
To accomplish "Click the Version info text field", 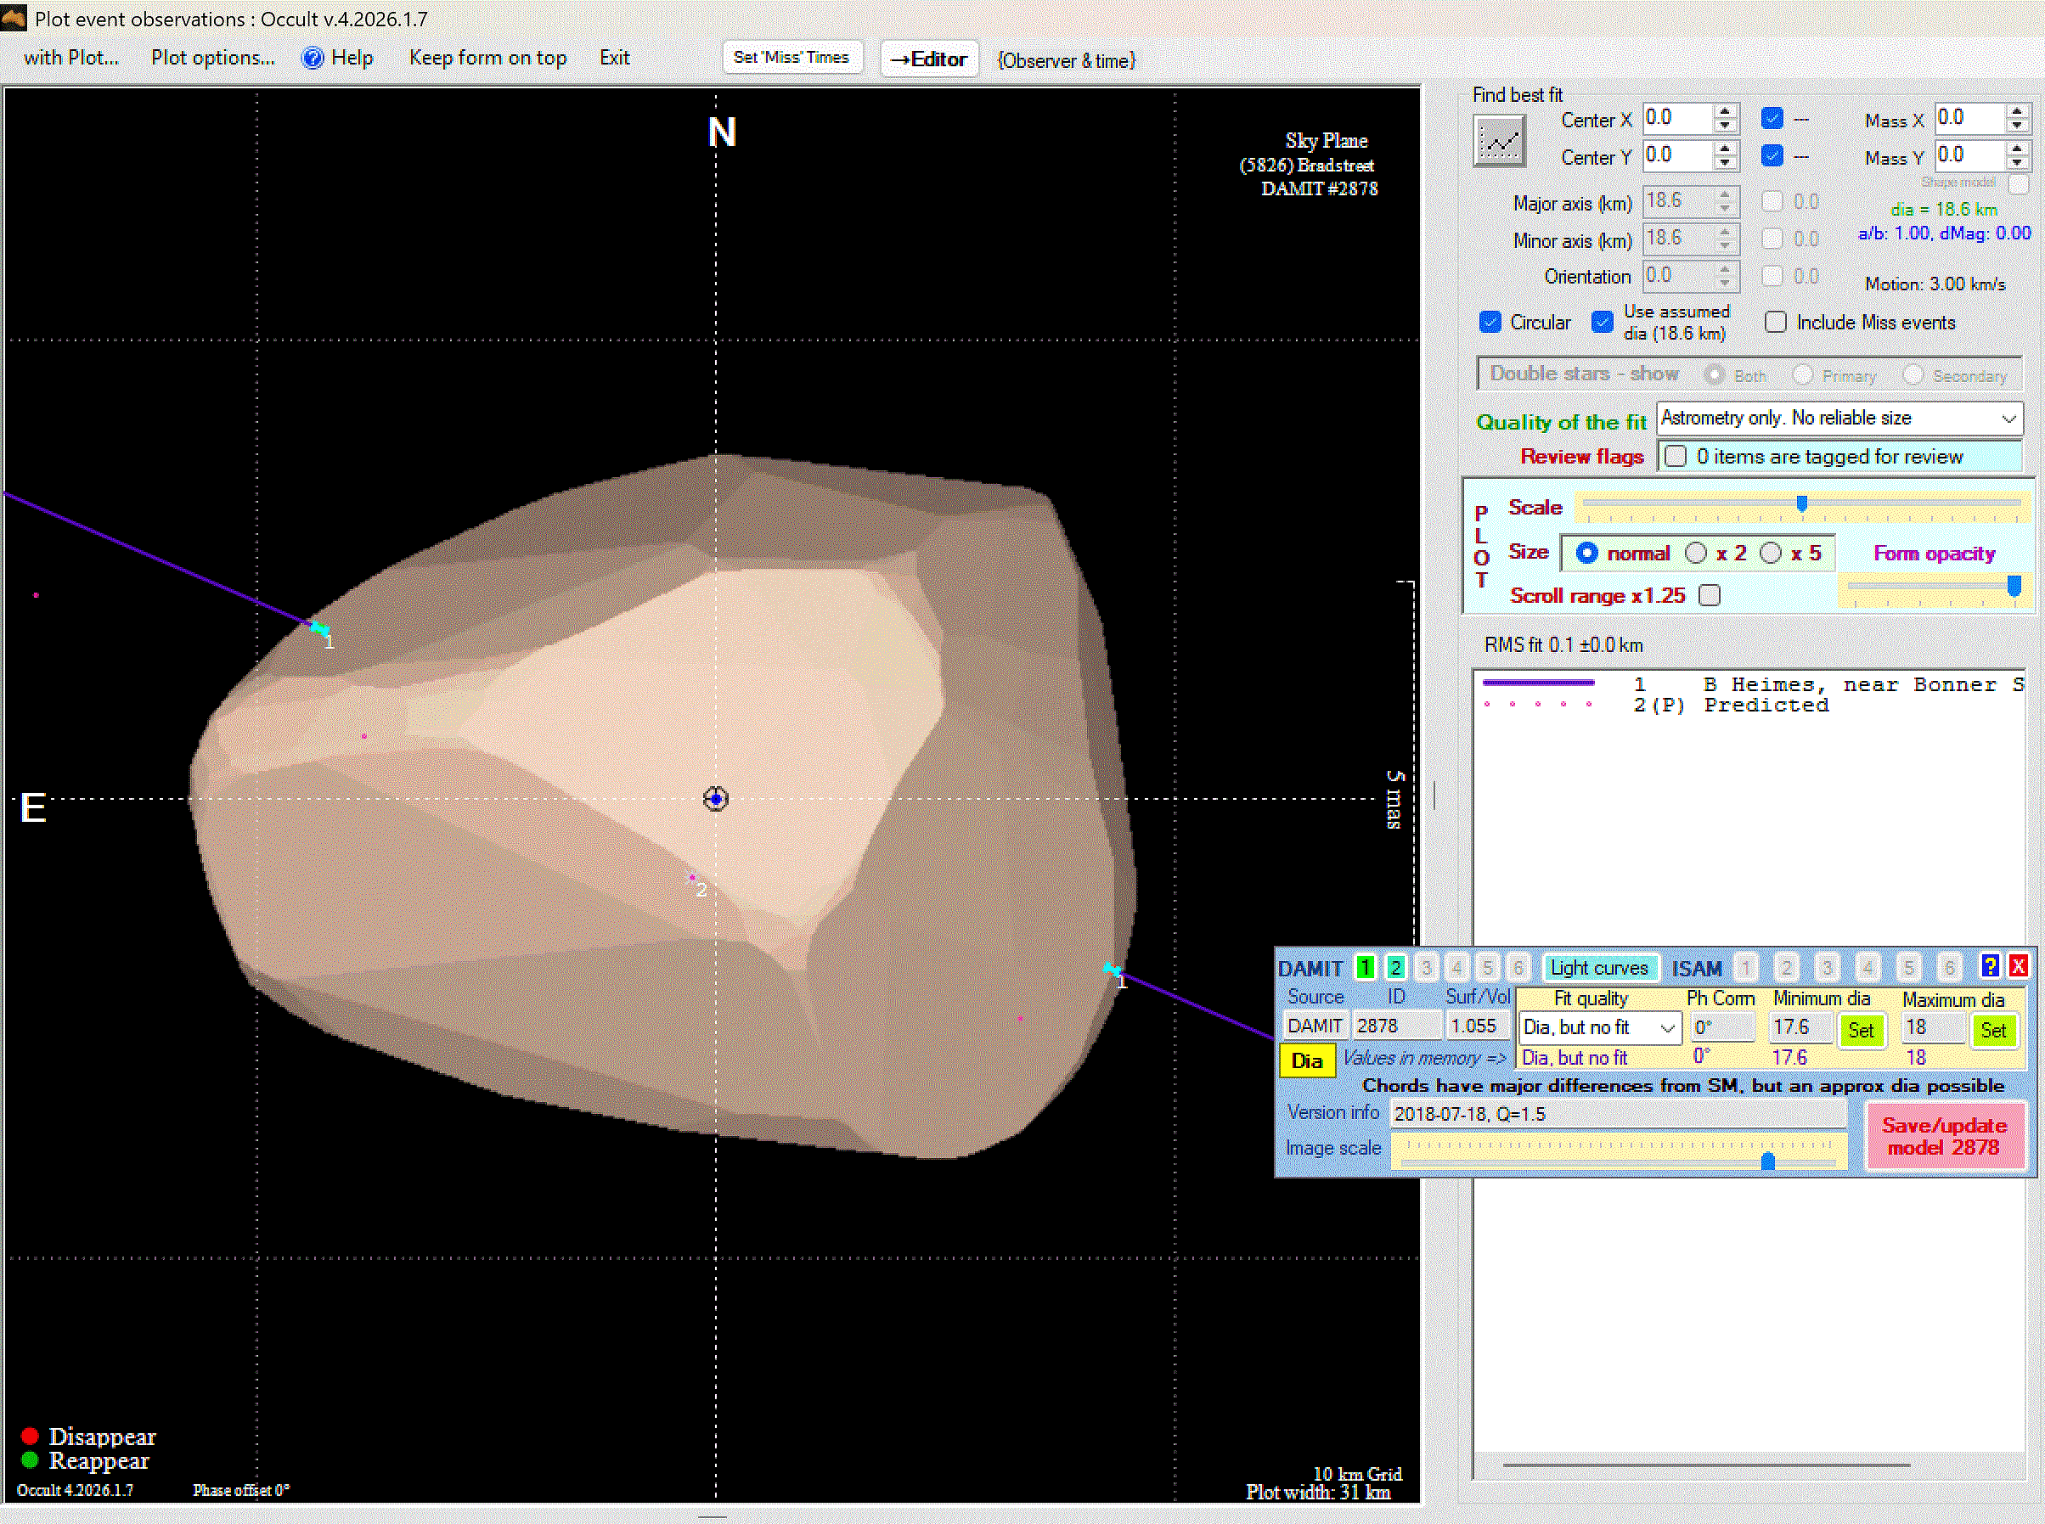I will click(x=1617, y=1113).
